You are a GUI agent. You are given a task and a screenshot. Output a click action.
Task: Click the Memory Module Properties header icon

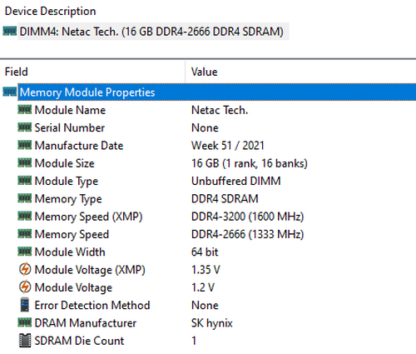[x=10, y=92]
